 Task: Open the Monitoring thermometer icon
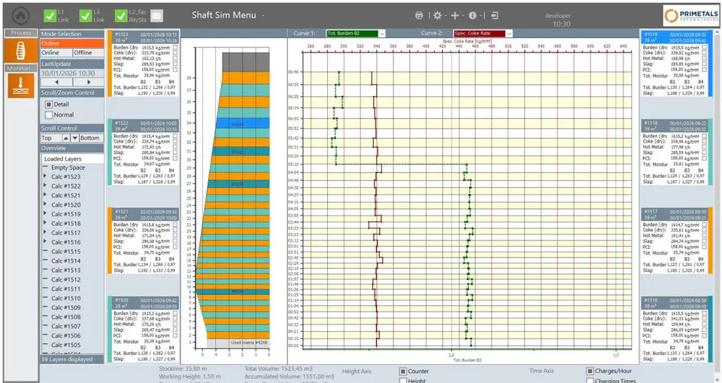tap(21, 85)
